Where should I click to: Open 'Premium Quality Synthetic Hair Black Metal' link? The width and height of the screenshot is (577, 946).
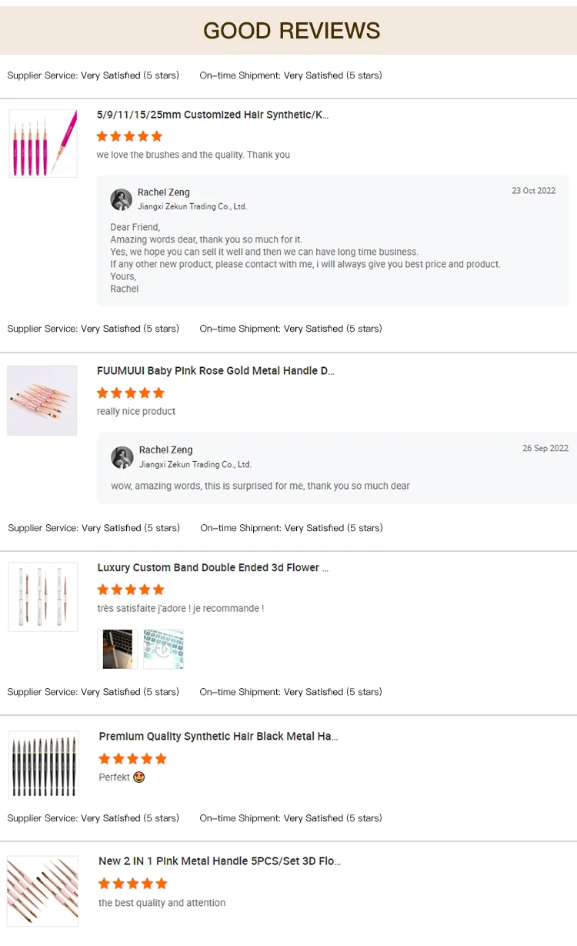click(218, 737)
